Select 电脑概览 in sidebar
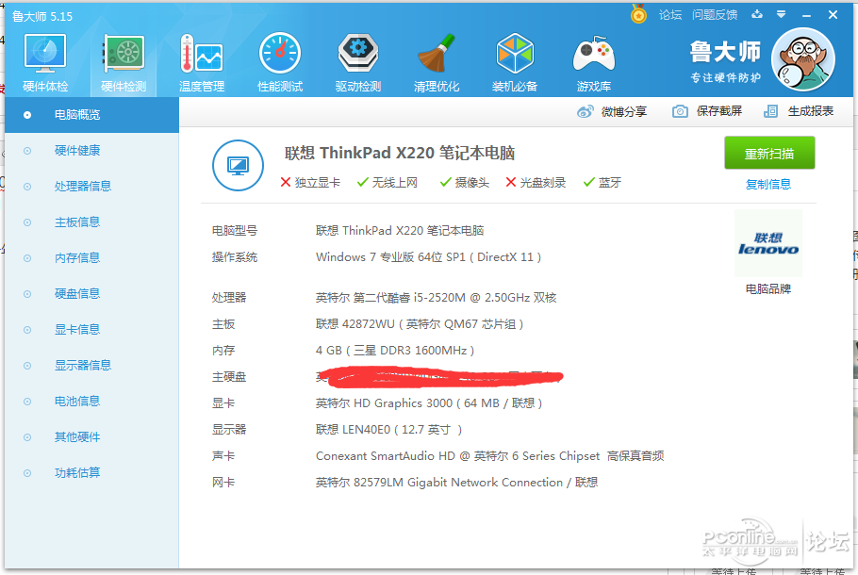The image size is (858, 575). click(x=91, y=115)
